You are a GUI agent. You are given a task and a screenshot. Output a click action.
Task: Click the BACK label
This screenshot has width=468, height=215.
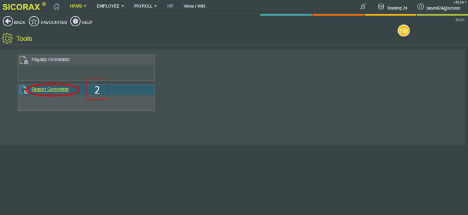click(20, 23)
